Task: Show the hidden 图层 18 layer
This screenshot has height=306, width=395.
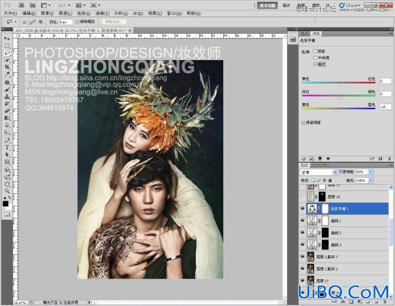Action: (303, 197)
